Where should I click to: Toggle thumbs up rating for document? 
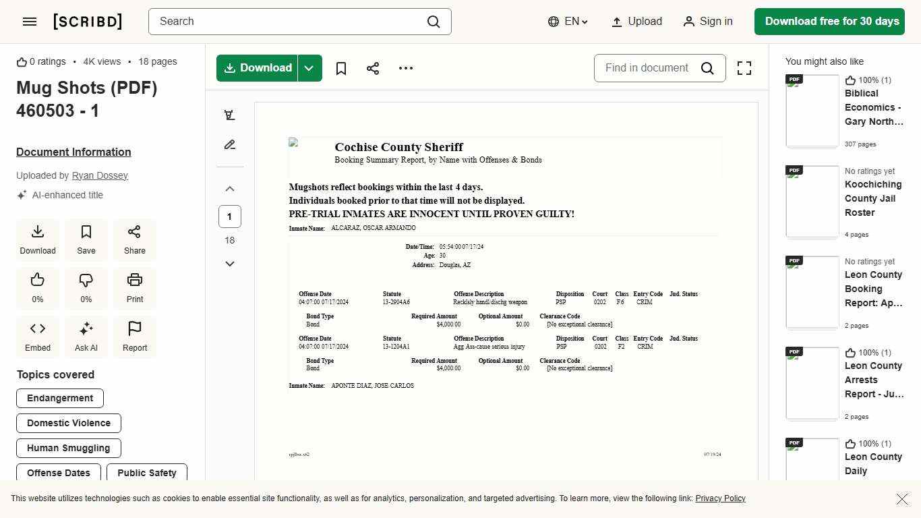click(38, 288)
